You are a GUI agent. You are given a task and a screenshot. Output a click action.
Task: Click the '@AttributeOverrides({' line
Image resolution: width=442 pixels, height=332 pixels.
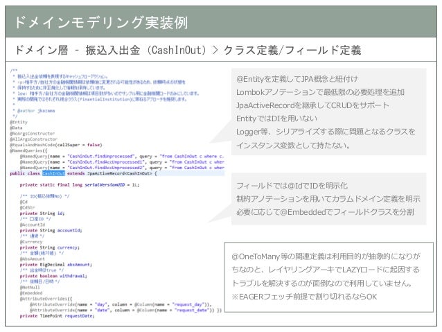(x=46, y=299)
